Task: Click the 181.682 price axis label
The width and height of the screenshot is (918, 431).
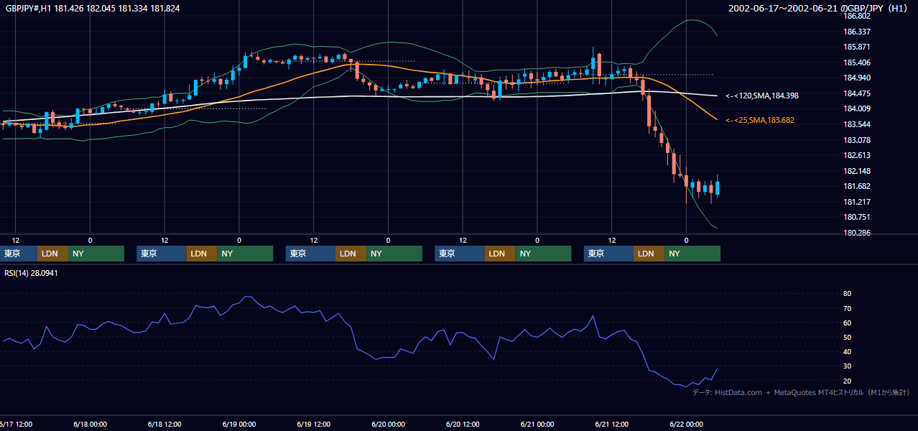Action: click(x=857, y=186)
